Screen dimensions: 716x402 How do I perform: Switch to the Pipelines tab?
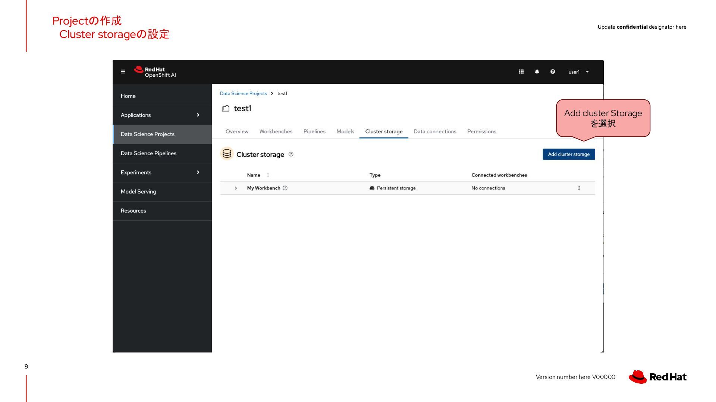(314, 131)
